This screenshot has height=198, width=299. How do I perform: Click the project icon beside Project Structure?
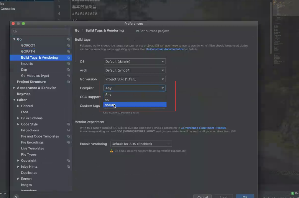tap(68, 82)
